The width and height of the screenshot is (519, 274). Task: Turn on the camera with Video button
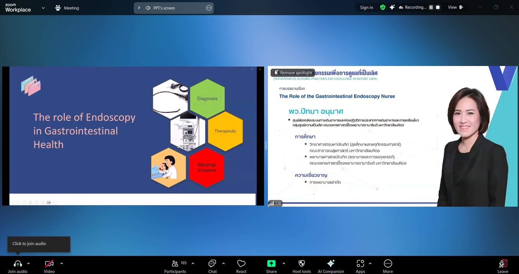tap(49, 264)
